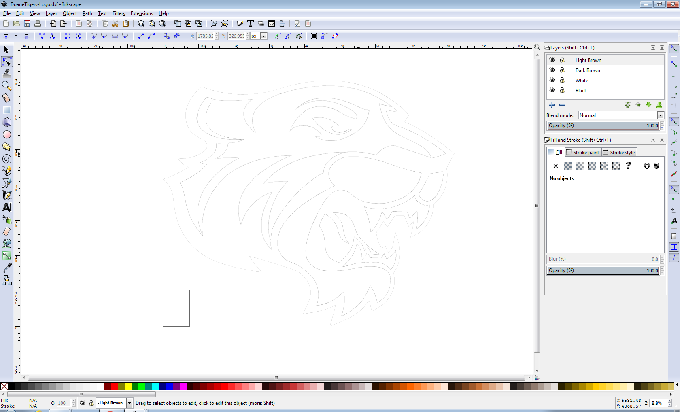Pick the Star tool

click(7, 147)
